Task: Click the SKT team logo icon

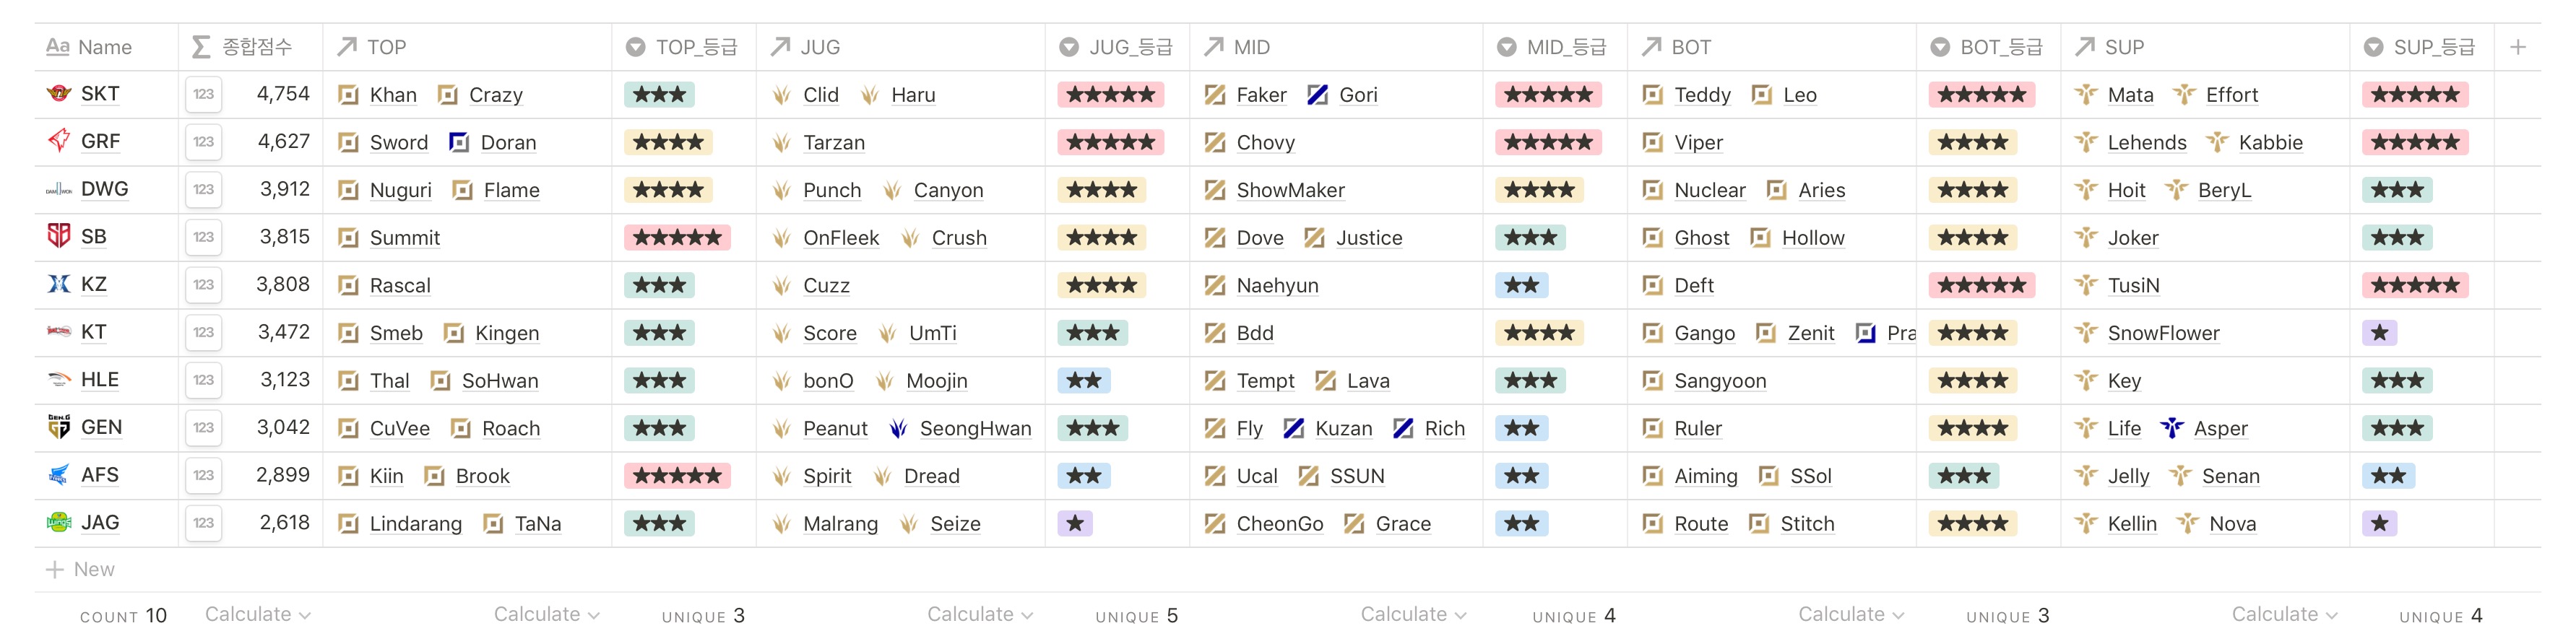Action: pos(58,94)
